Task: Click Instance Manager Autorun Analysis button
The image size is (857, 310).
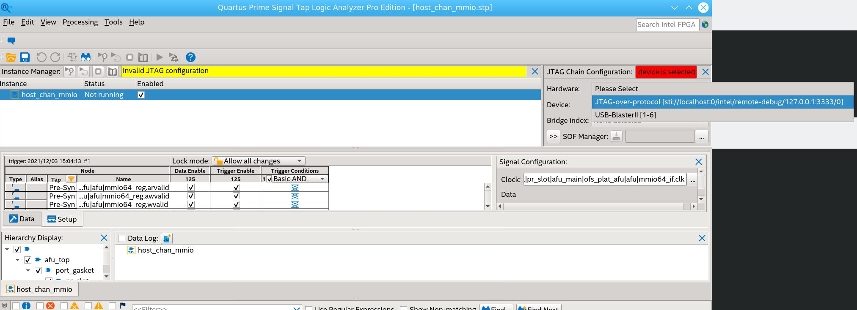Action: [x=84, y=72]
